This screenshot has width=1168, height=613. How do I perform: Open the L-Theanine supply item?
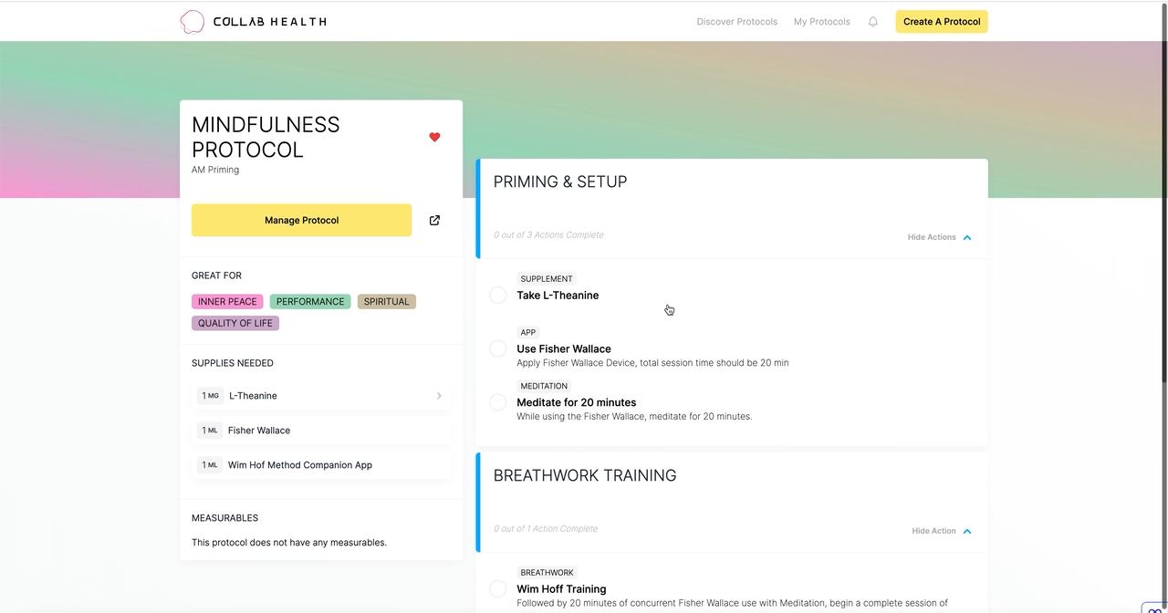[x=321, y=396]
